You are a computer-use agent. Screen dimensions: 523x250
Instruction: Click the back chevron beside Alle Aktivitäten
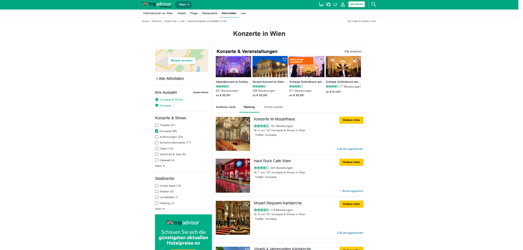pos(157,79)
